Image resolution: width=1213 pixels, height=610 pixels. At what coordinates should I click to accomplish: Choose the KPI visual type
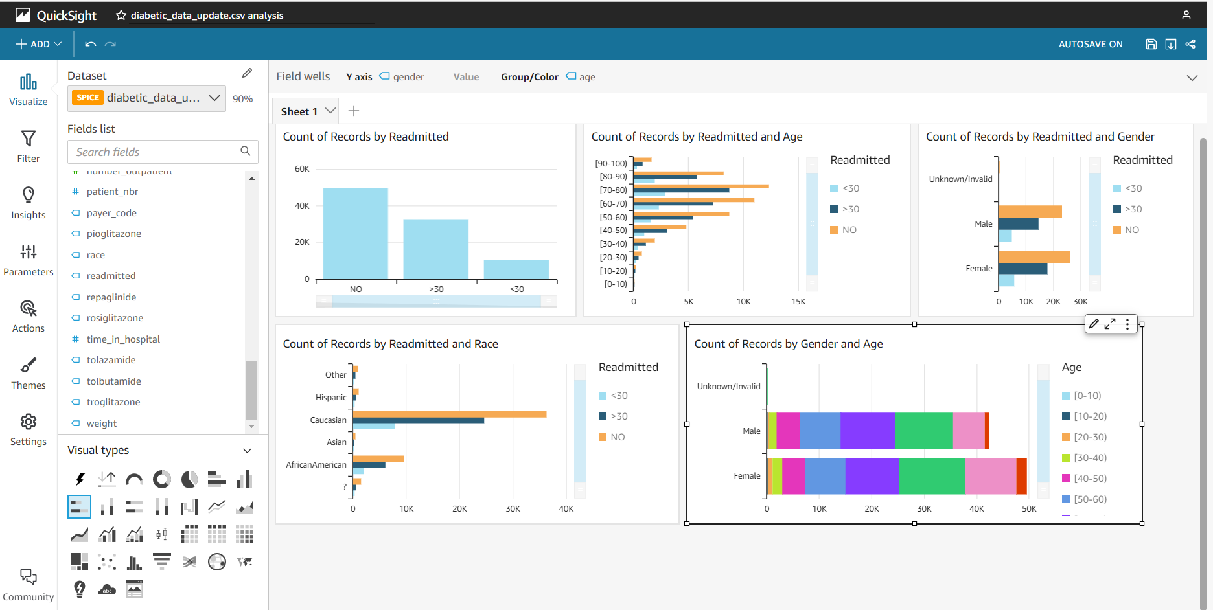[x=107, y=479]
